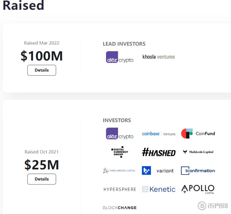This screenshot has width=231, height=214.
Task: Click the 1confirmation logo
Action: [x=198, y=171]
